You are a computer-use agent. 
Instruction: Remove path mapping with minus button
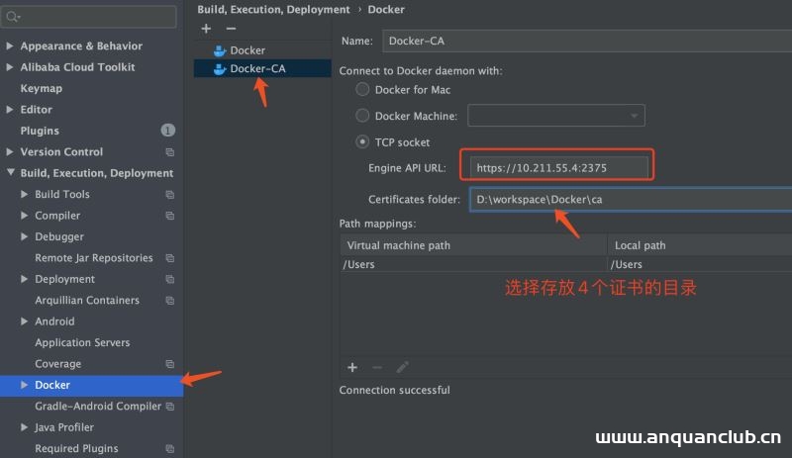coord(377,367)
